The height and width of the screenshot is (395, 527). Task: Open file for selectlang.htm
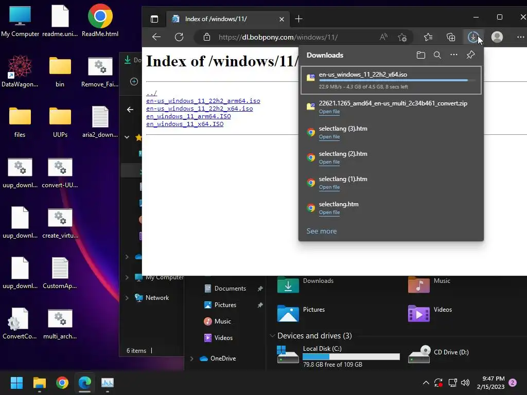(x=329, y=212)
